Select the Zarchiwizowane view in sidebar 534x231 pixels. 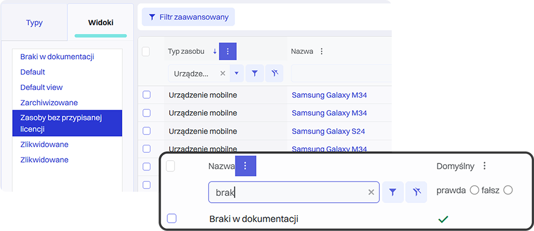pos(49,102)
